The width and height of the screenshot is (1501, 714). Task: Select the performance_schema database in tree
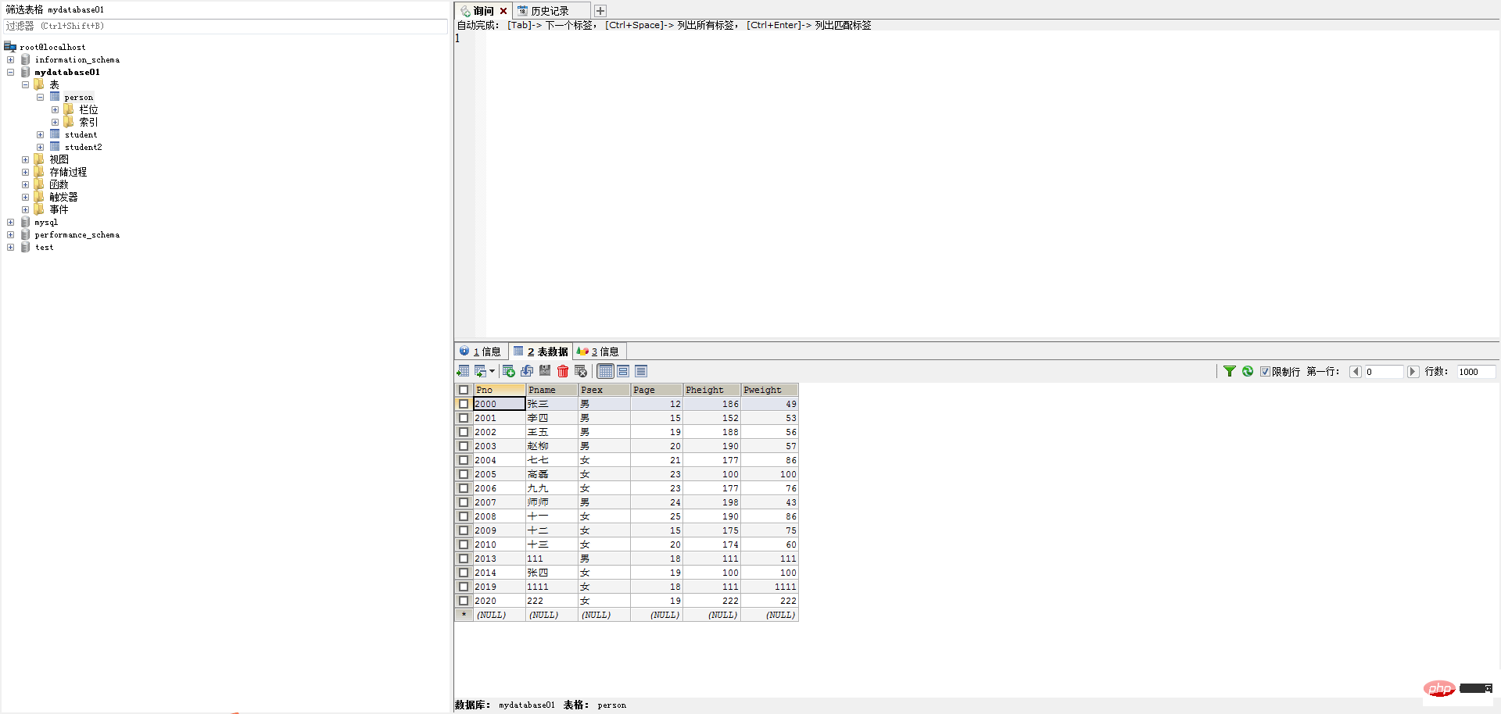click(x=77, y=234)
